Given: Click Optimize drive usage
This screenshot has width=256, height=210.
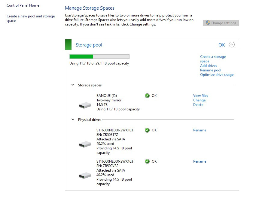Looking at the screenshot, I should 217,75.
